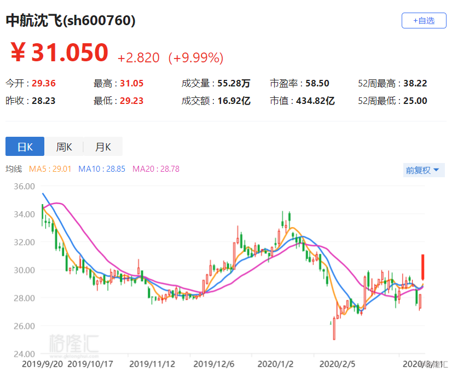Click the 市值 market cap 434.82亿
Viewport: 452px width, 372px height.
coord(315,101)
